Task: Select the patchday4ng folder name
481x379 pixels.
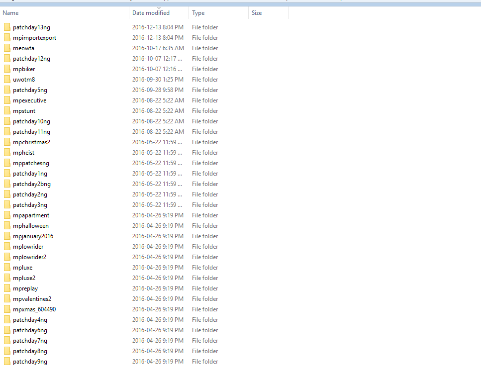Action: coord(30,320)
